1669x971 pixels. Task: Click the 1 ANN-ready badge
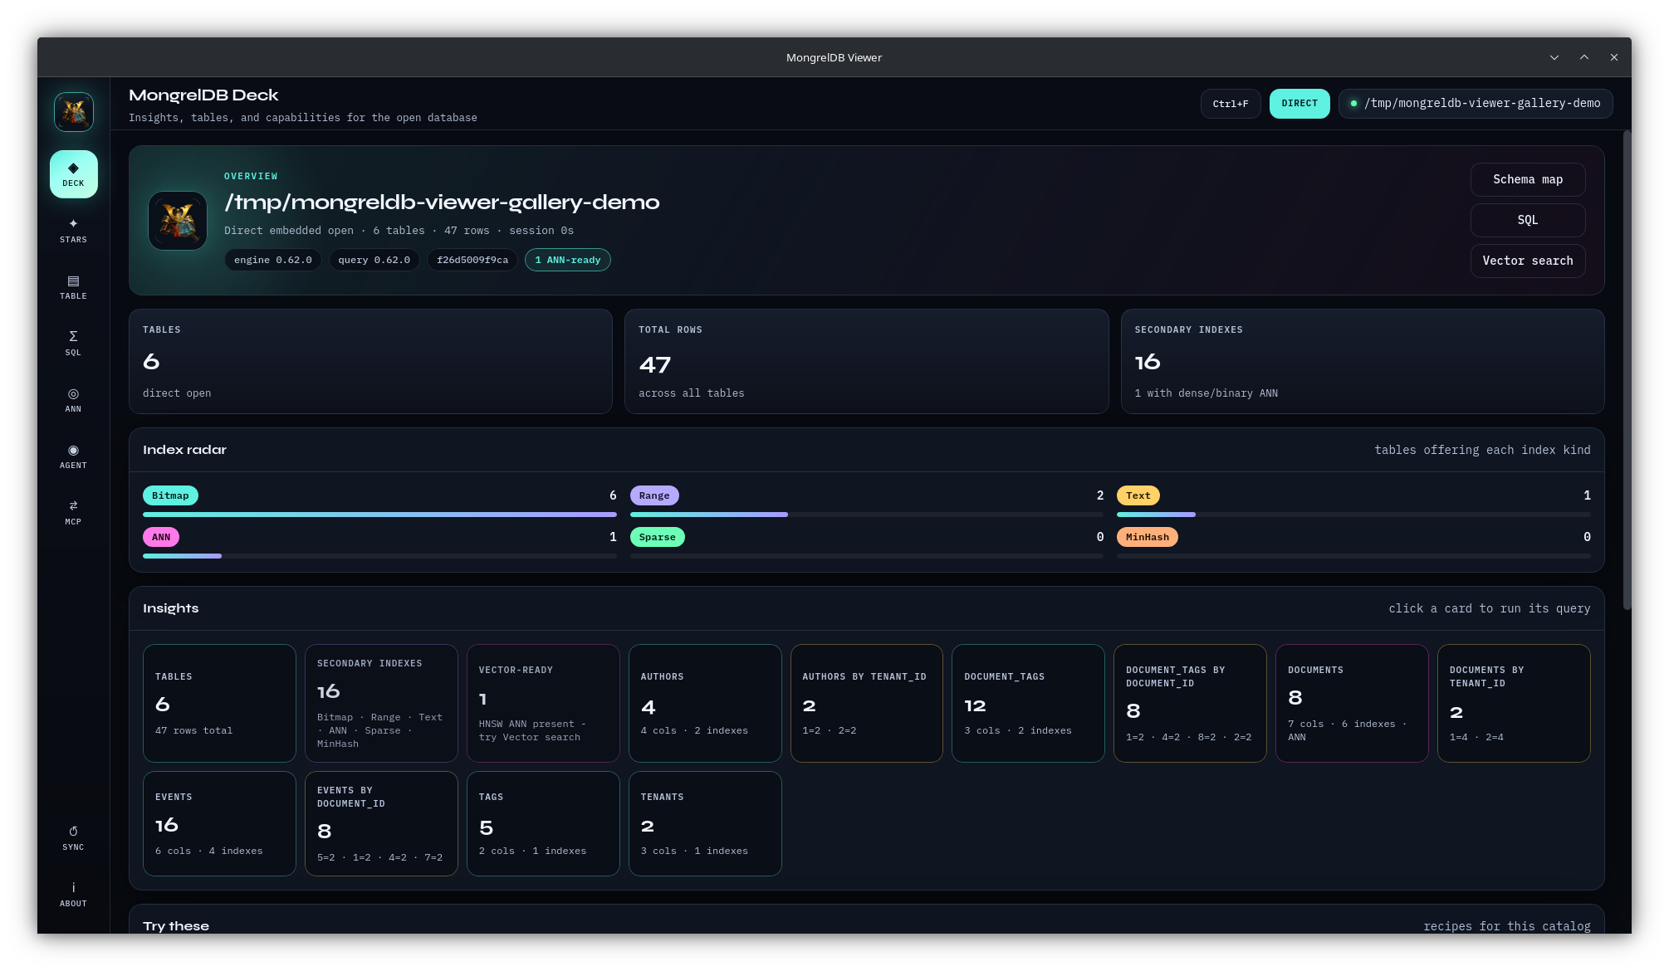point(568,260)
